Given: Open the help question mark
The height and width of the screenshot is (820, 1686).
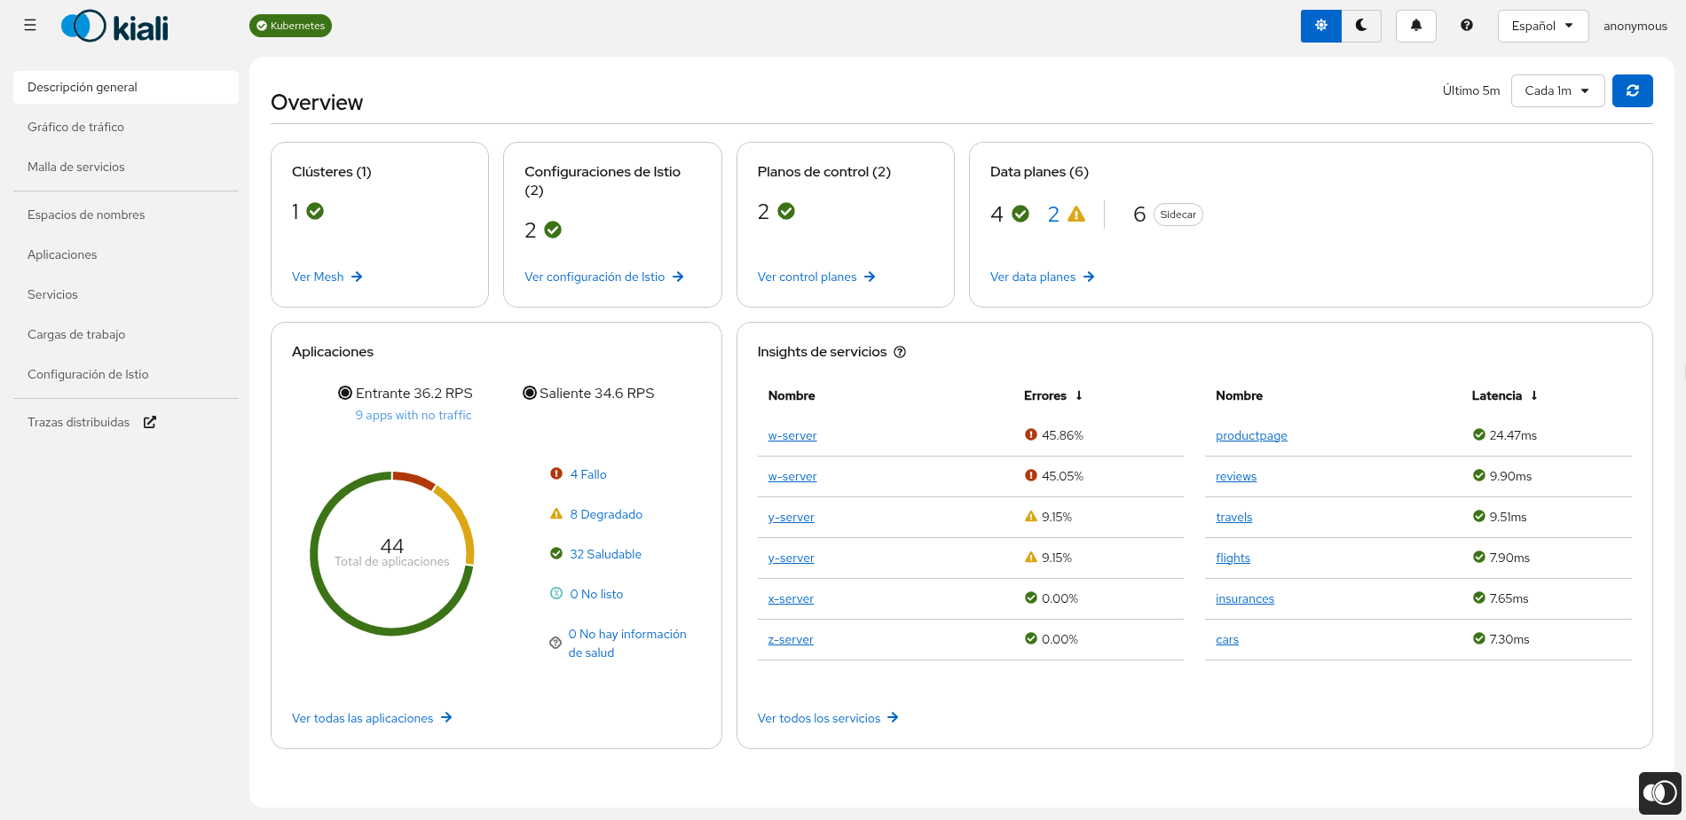Looking at the screenshot, I should click(1466, 26).
